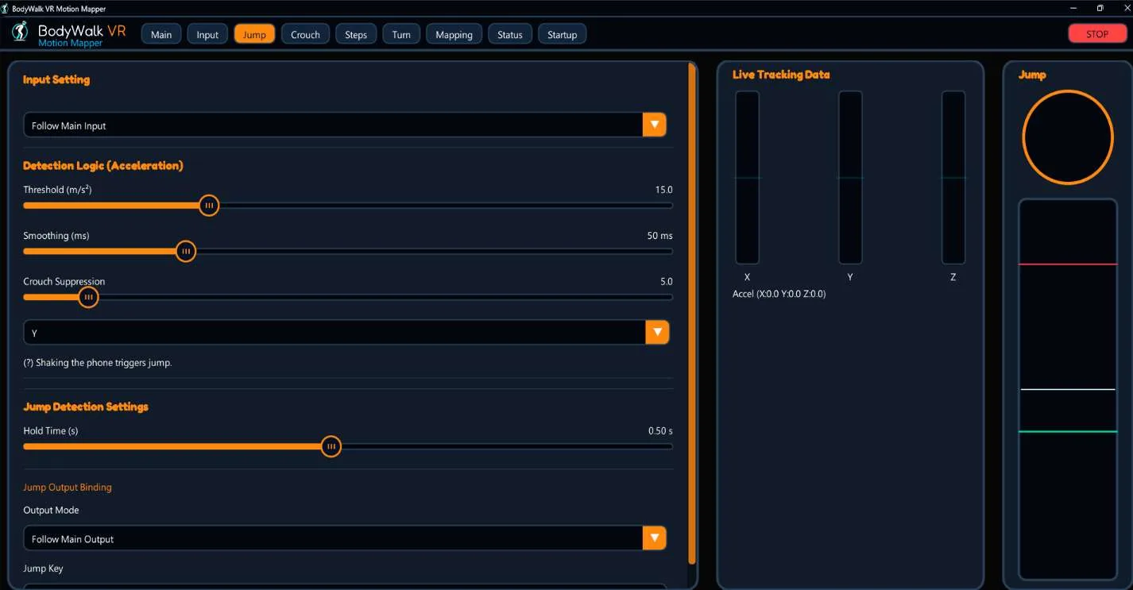Click the 'Input Setting' heading
Viewport: 1133px width, 590px height.
click(56, 79)
